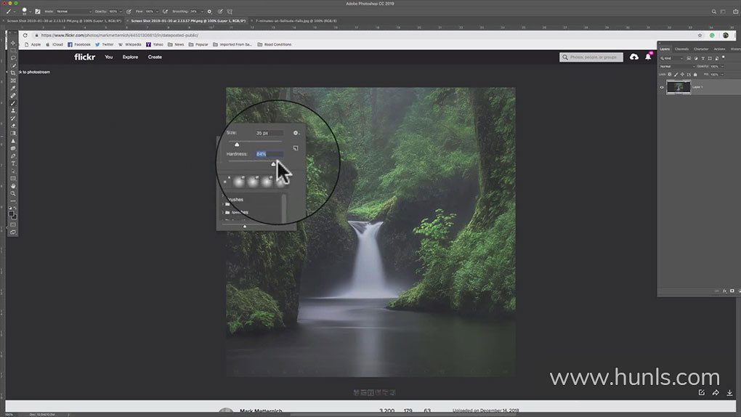Select the Clone Stamp tool
741x417 pixels.
(13, 110)
